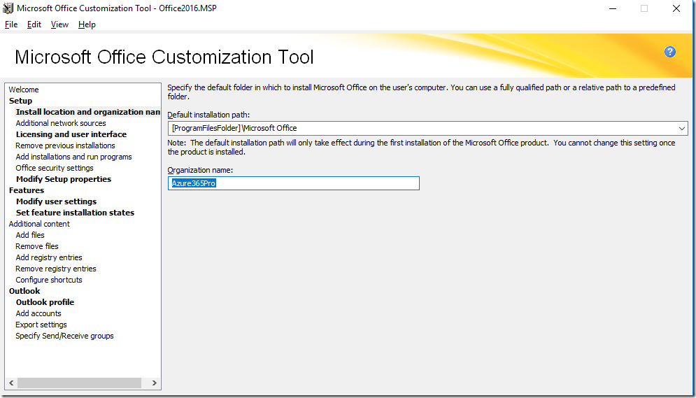This screenshot has width=696, height=398.
Task: Open Remove registry entries
Action: click(56, 269)
